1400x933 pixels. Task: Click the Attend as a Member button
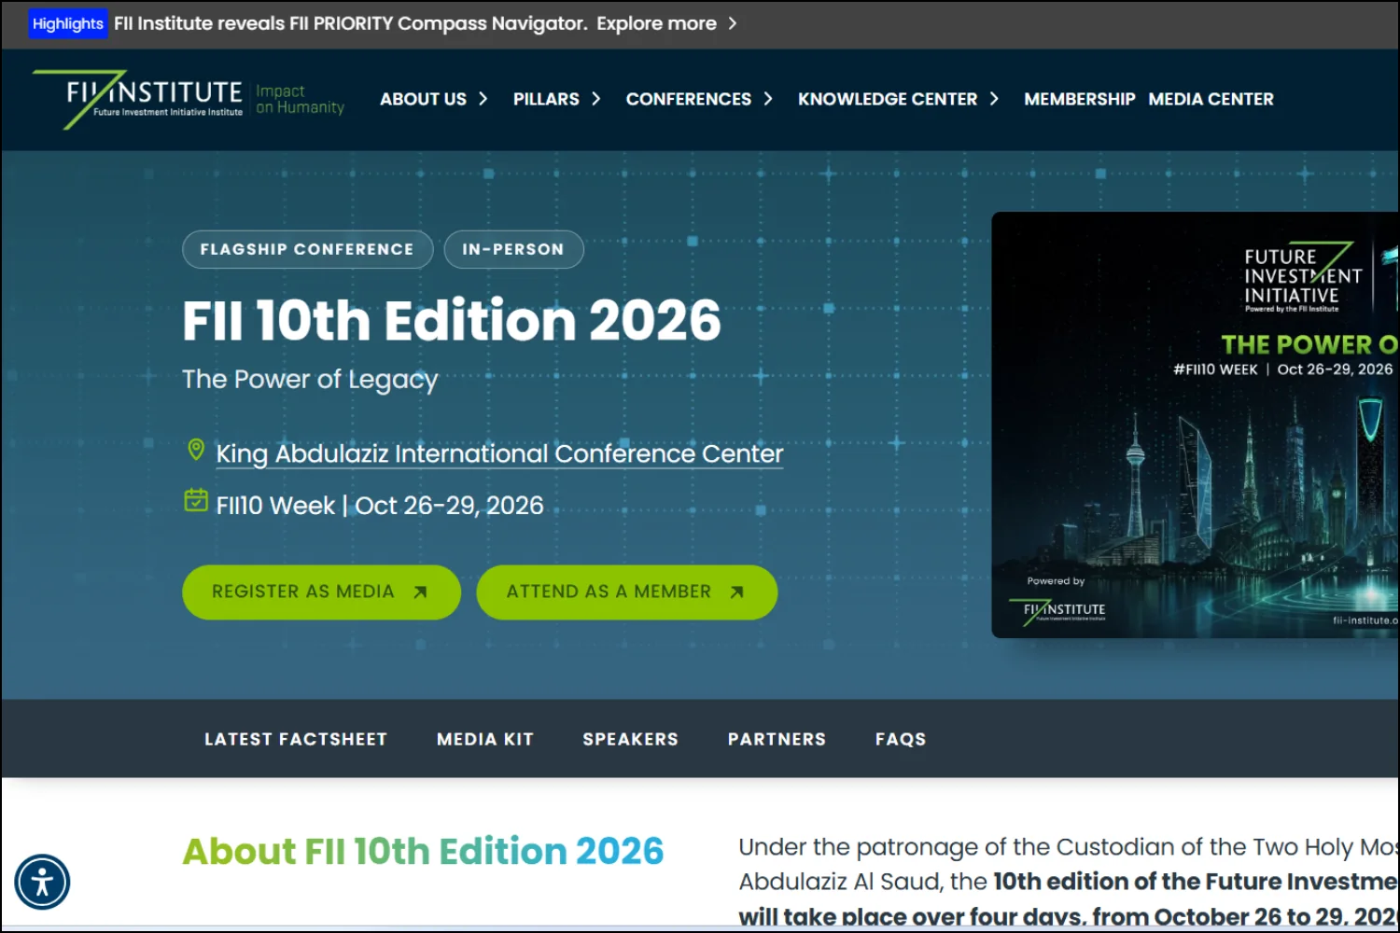pos(626,592)
